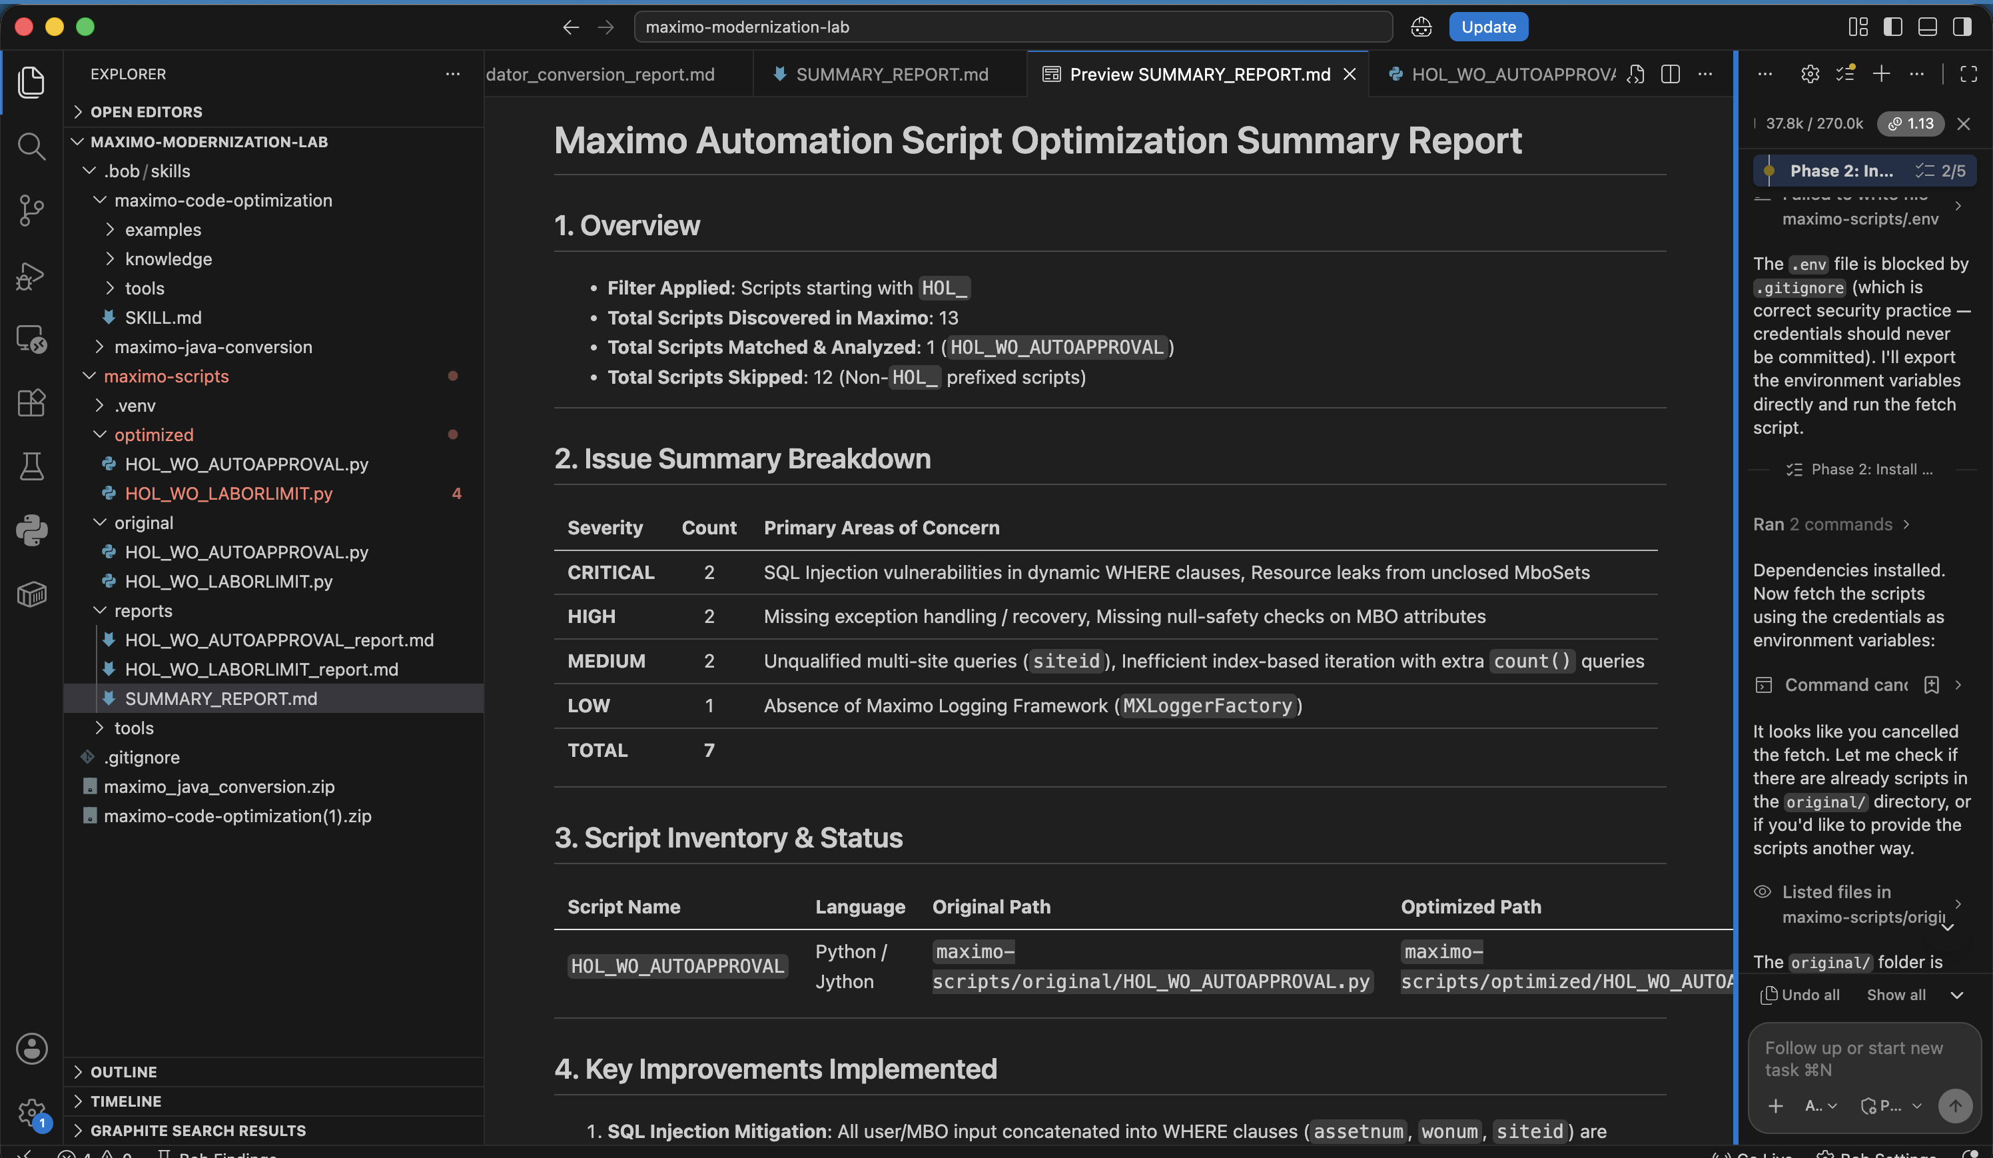
Task: Open the task list icon in chat header
Action: [x=1845, y=73]
